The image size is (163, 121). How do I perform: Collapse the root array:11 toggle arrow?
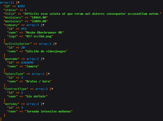pos(19,2)
